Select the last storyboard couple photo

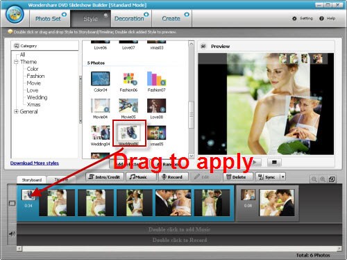coord(277,203)
